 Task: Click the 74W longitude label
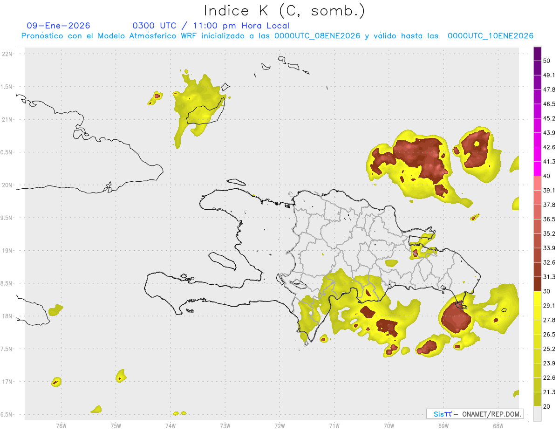(170, 425)
